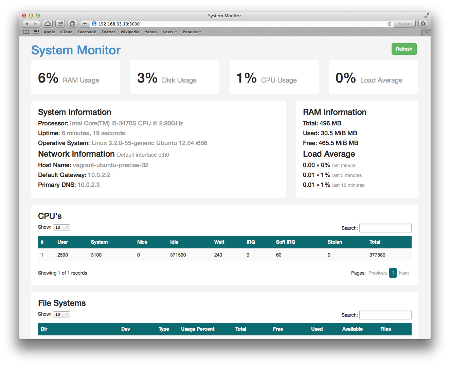Image resolution: width=450 pixels, height=366 pixels.
Task: Open the Apple bookmark
Action: pos(49,32)
